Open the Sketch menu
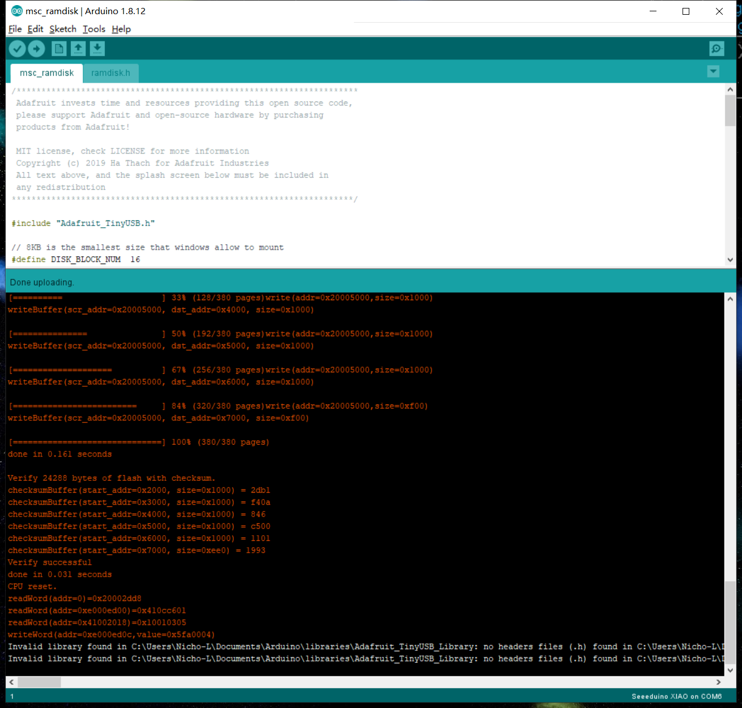The height and width of the screenshot is (708, 742). coord(63,29)
